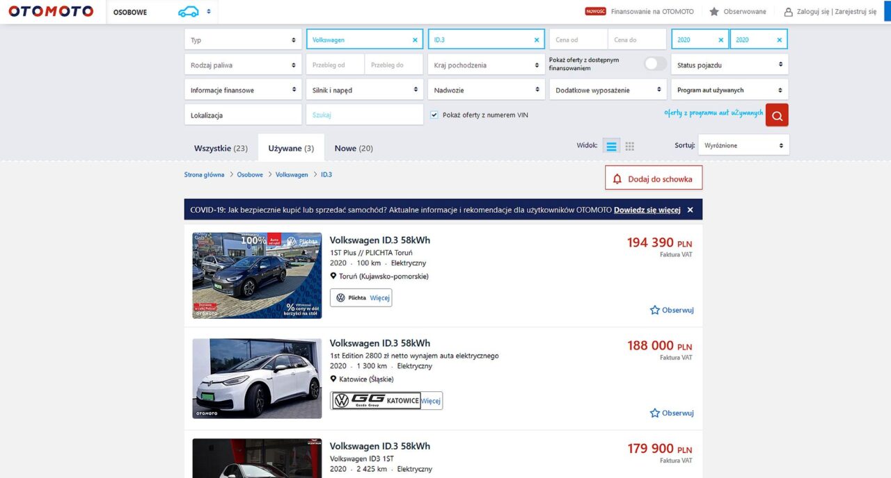Click the blue car category icon
Viewport: 891px width, 478px height.
[188, 12]
